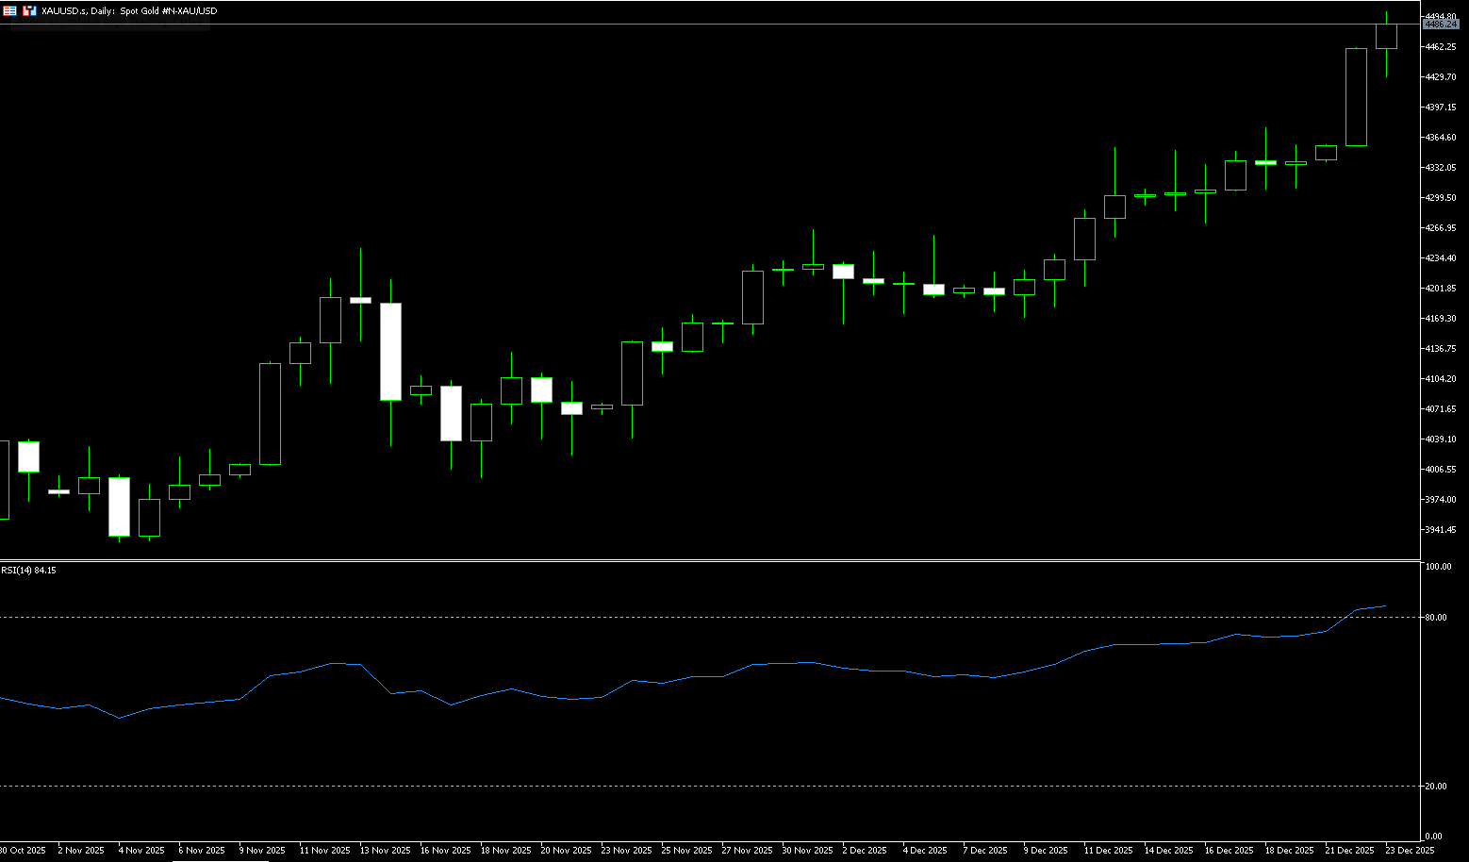1469x862 pixels.
Task: Select the 23 Dec 2025 time axis label
Action: [1409, 851]
